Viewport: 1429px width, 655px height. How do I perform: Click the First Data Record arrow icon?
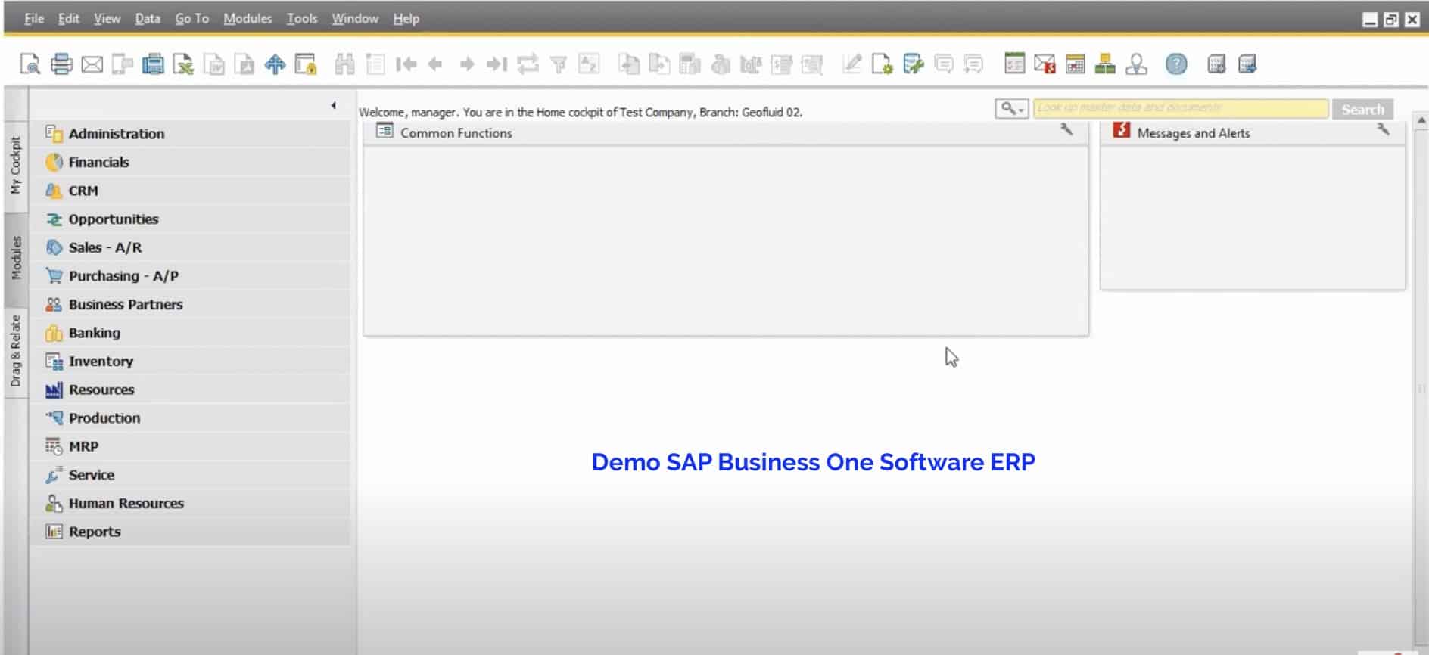tap(406, 64)
